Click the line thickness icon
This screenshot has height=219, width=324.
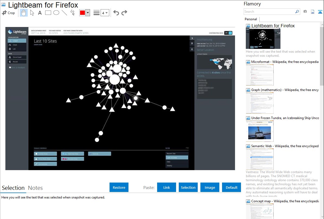click(96, 13)
